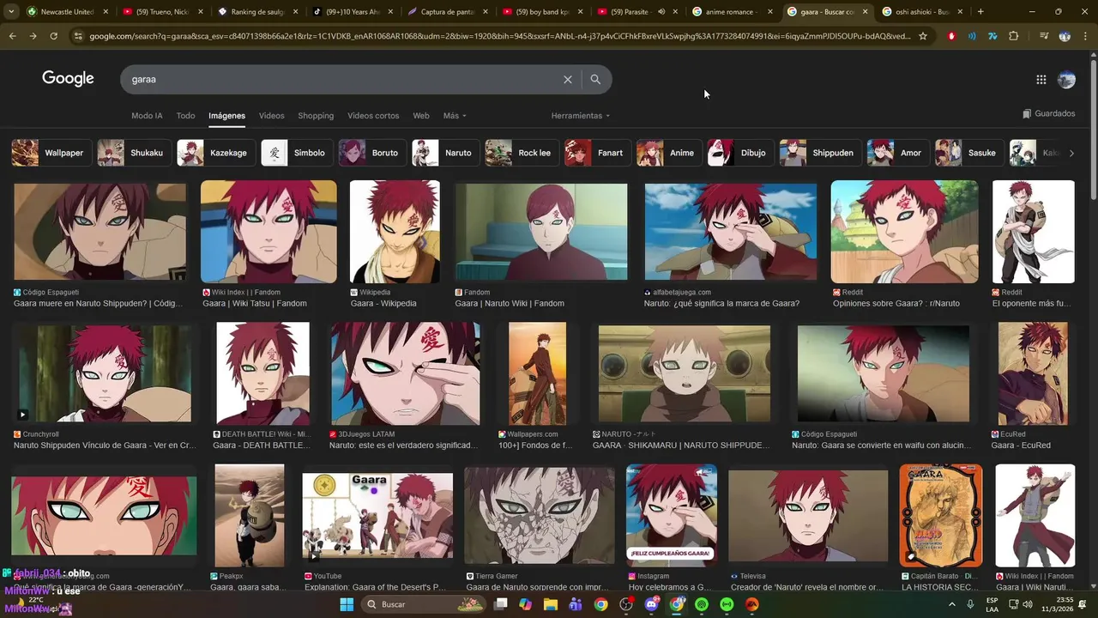This screenshot has width=1098, height=618.
Task: Click the Google search input field
Action: pos(343,79)
